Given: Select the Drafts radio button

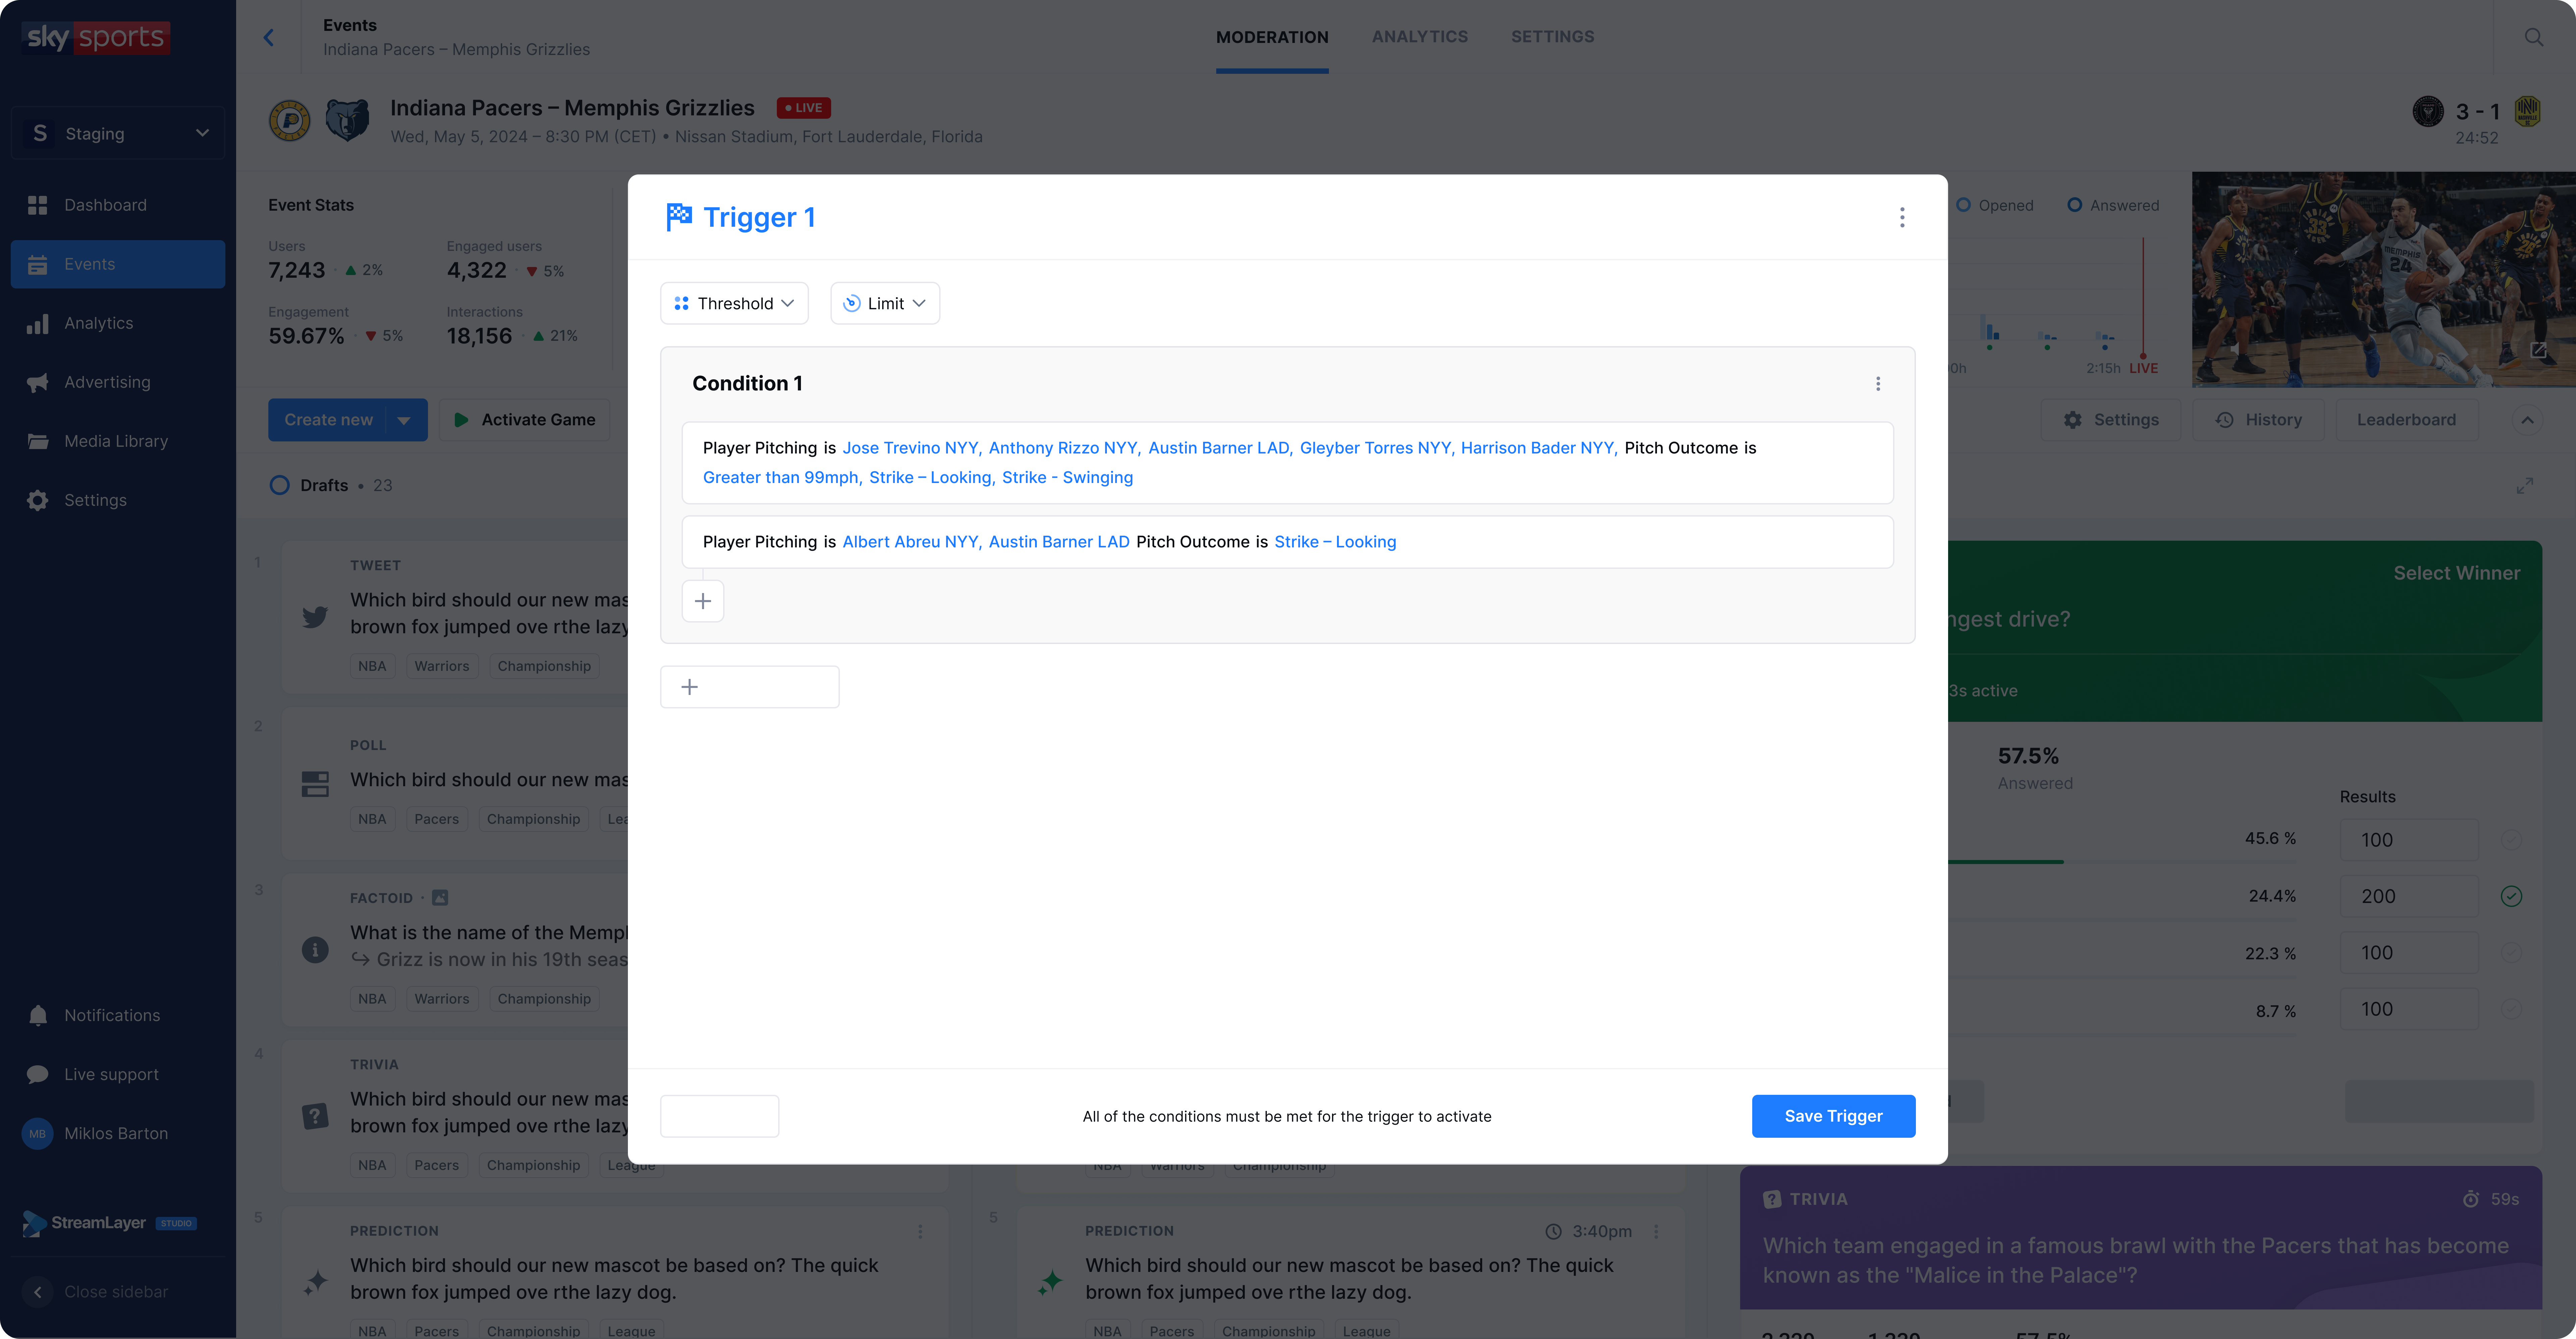Looking at the screenshot, I should 280,485.
